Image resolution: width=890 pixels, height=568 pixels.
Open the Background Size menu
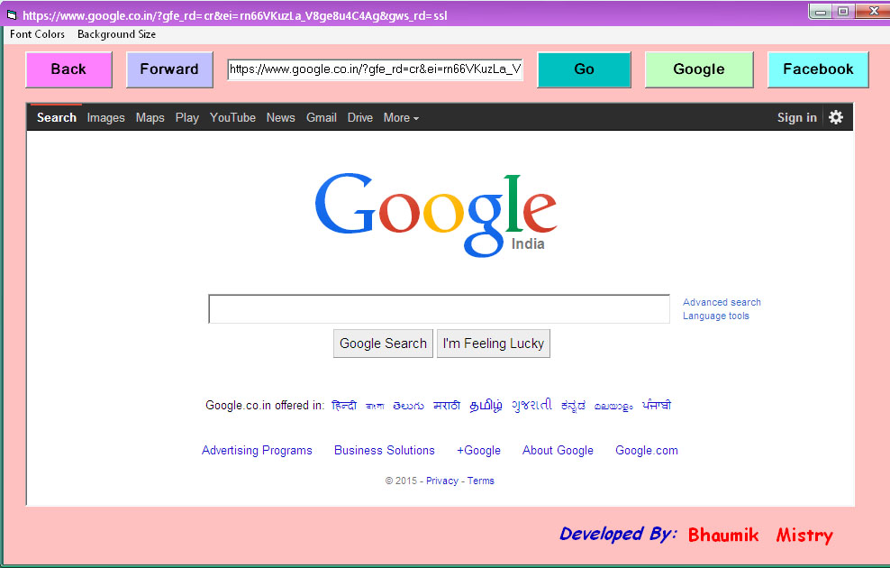point(115,34)
